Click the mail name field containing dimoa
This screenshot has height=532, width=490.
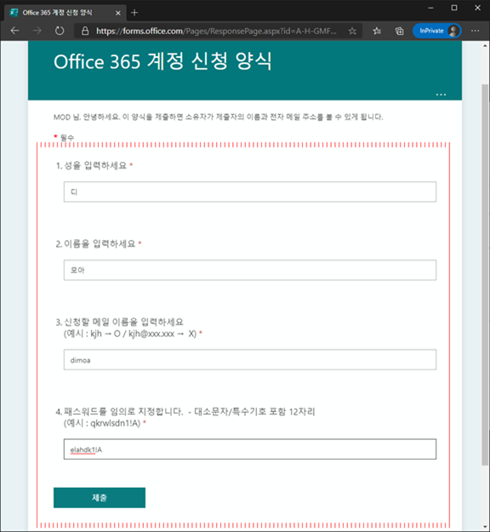pyautogui.click(x=250, y=360)
